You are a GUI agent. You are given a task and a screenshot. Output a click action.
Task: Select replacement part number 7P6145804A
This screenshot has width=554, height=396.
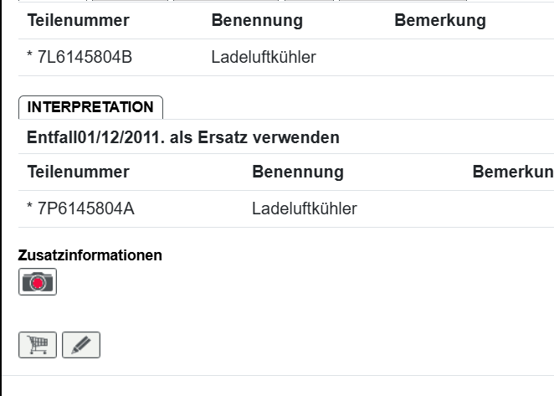click(x=85, y=208)
